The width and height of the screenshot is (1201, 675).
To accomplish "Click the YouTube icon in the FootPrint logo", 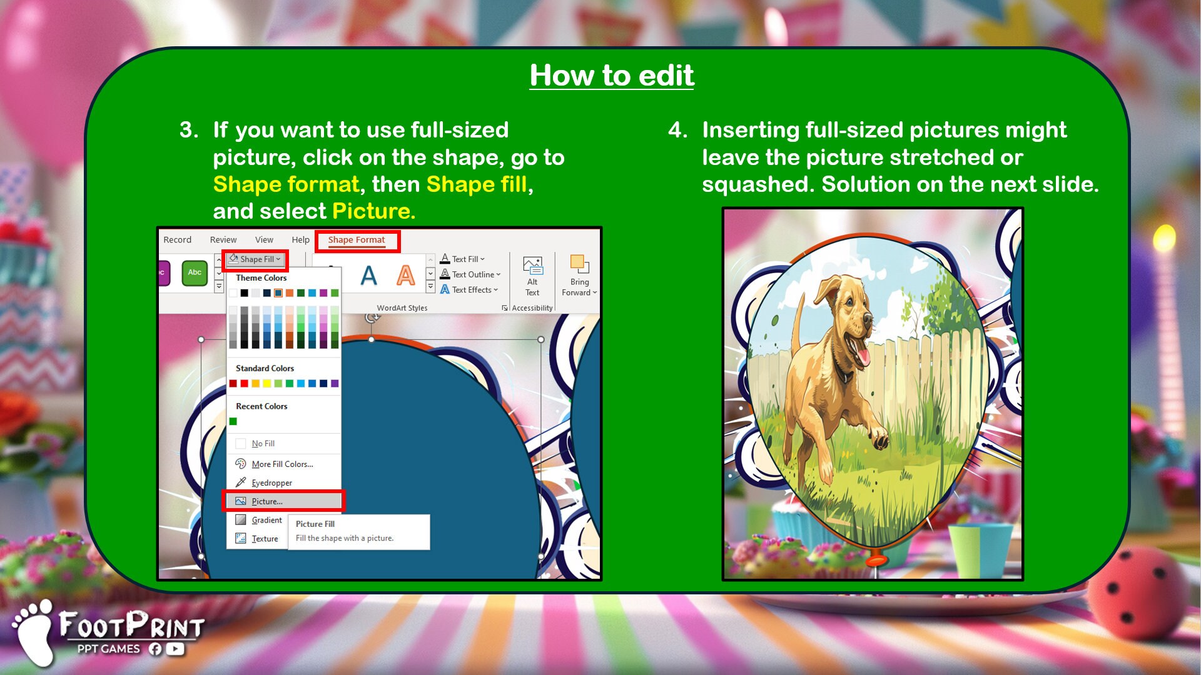I will click(x=175, y=649).
